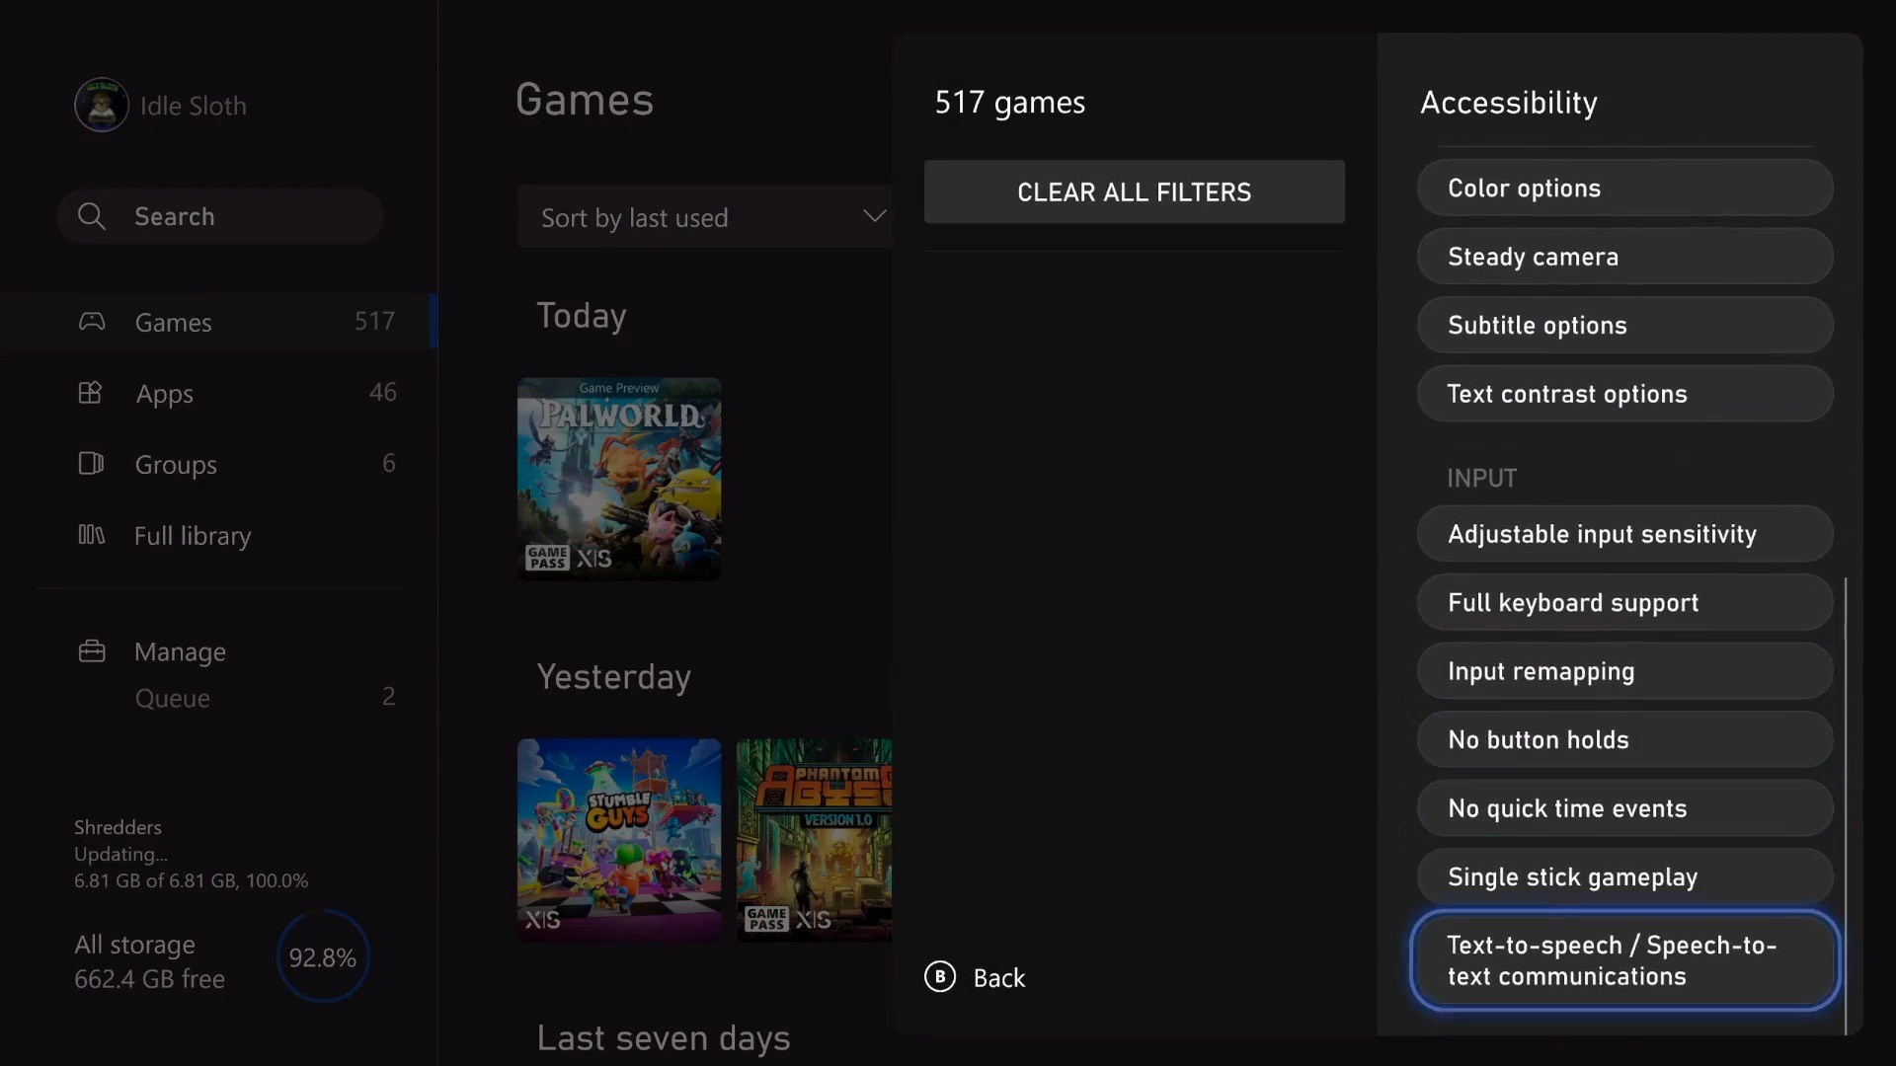
Task: Click CLEAR ALL FILTERS button
Action: [x=1134, y=191]
